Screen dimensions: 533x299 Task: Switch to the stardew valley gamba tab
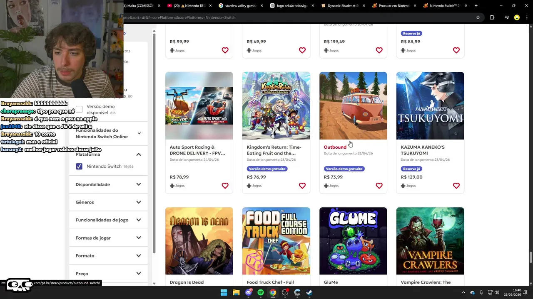(240, 6)
